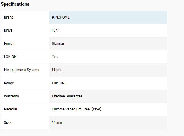The height and width of the screenshot is (136, 184).
Task: Click the Specifications heading
Action: tap(15, 4)
